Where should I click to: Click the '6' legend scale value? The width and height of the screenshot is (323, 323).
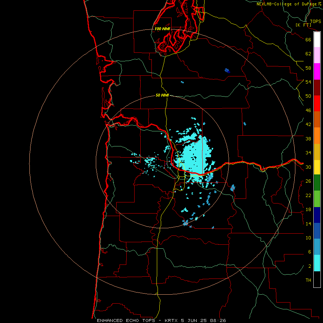coord(310,252)
